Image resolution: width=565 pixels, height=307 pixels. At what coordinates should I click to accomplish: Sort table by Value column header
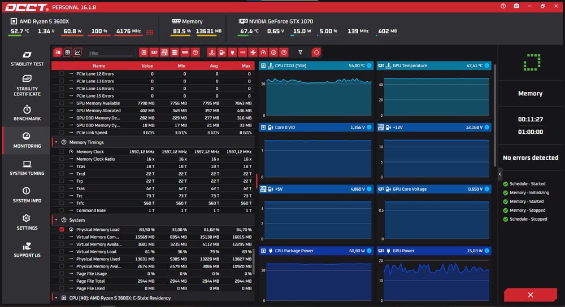pos(147,66)
